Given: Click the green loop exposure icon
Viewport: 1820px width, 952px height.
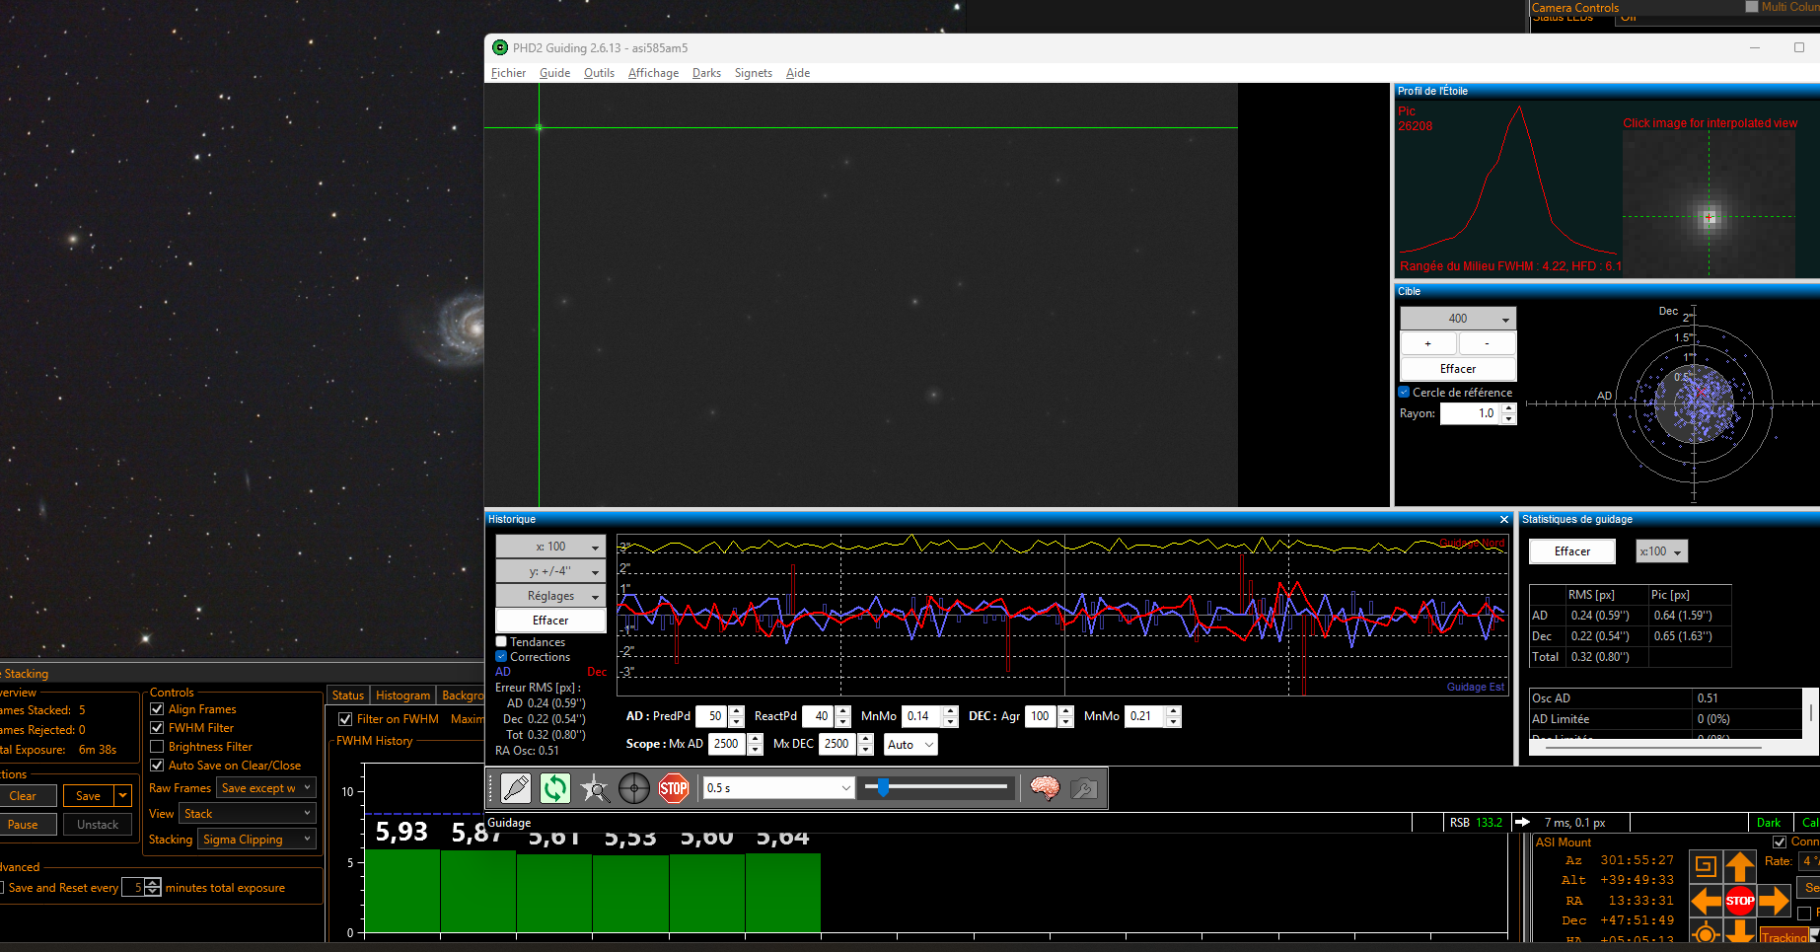Looking at the screenshot, I should pos(555,788).
